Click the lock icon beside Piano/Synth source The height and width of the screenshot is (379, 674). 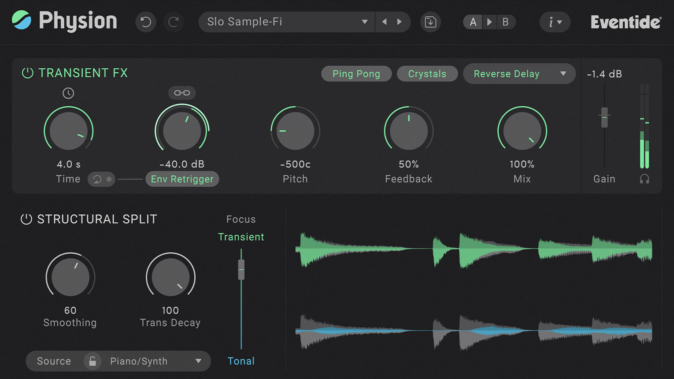click(93, 361)
